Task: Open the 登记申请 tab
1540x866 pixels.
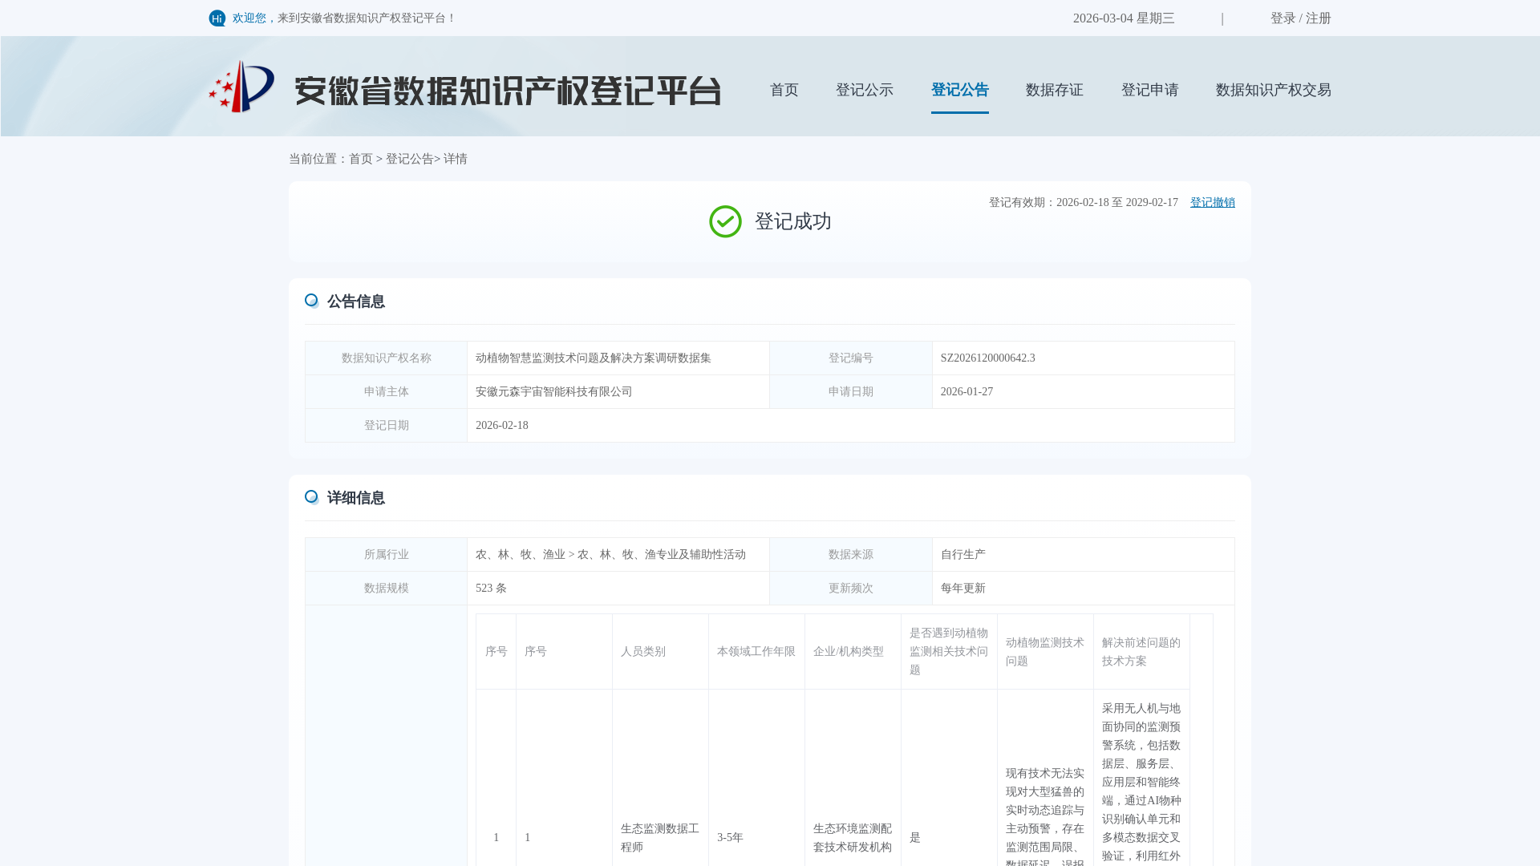Action: pos(1150,90)
